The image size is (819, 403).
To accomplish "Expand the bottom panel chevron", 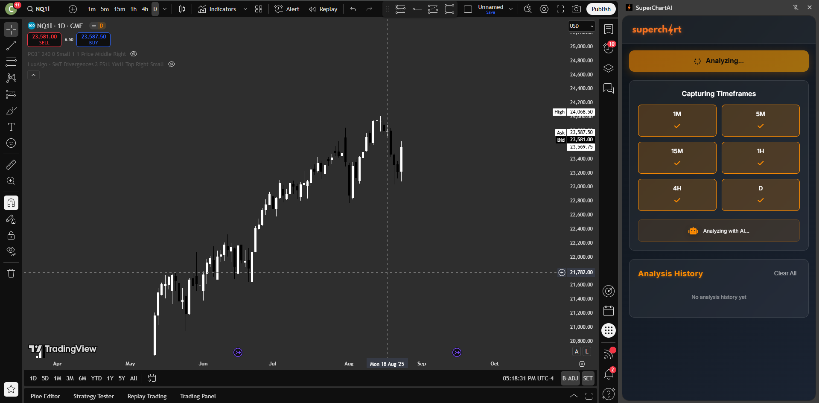I will tap(574, 396).
